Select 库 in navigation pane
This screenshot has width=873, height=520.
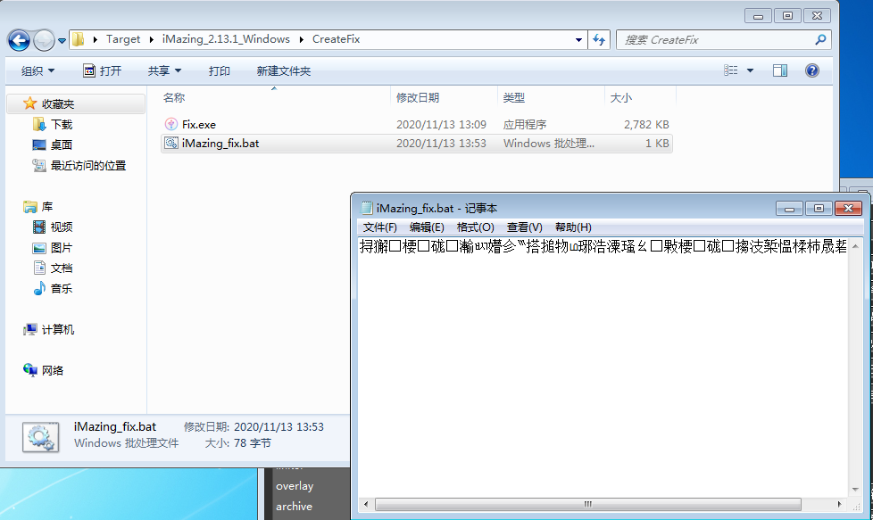pos(46,207)
